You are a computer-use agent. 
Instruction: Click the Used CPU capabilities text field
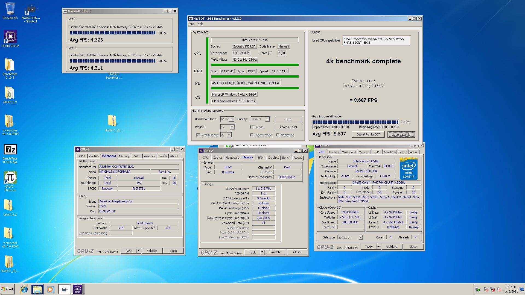pos(377,41)
